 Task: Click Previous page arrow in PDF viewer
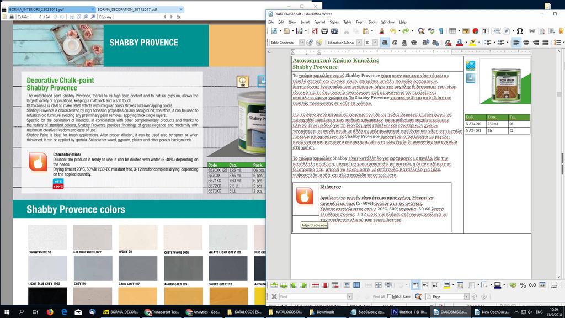55,17
